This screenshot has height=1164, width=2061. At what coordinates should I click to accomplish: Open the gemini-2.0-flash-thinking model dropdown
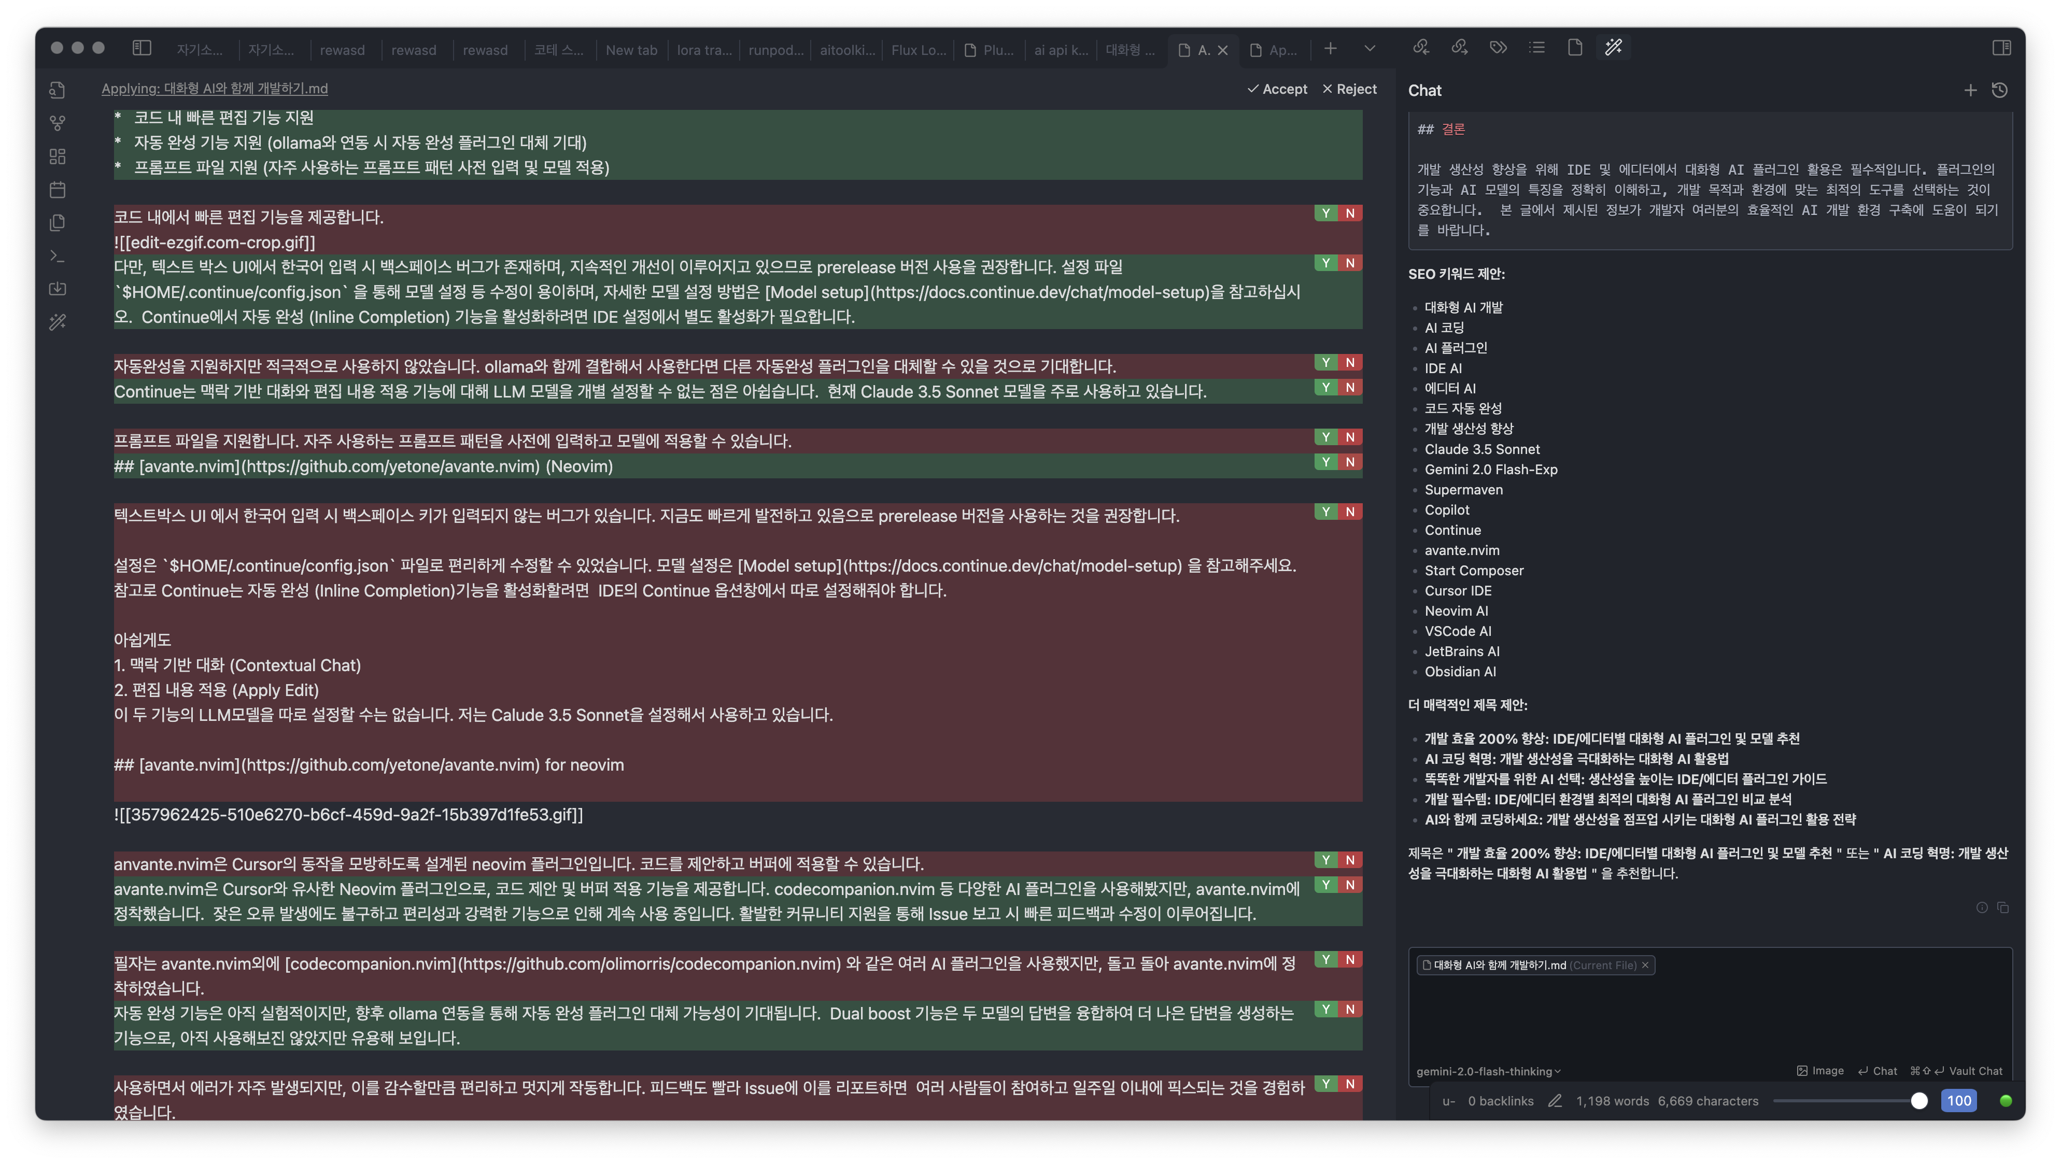(x=1488, y=1071)
